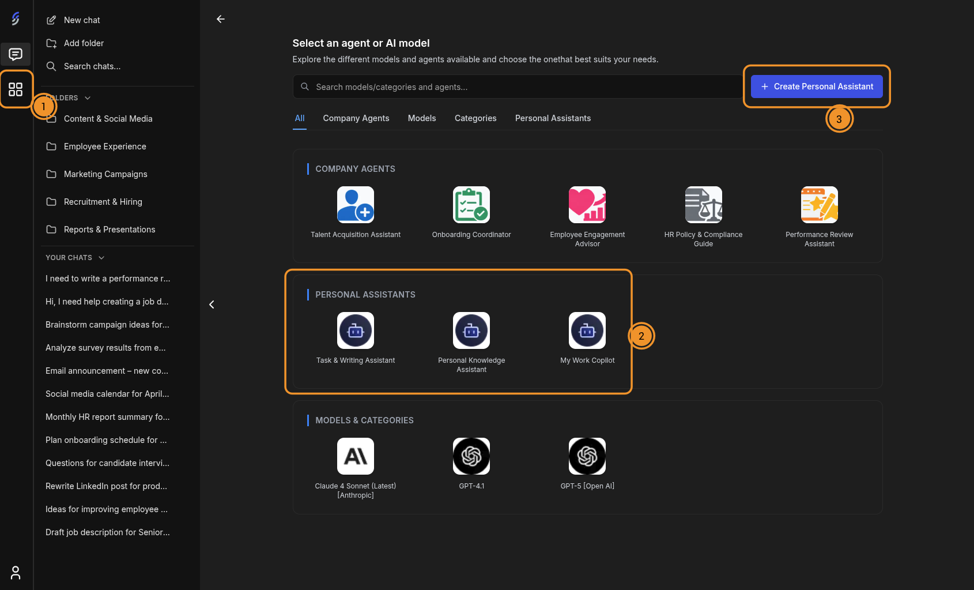Open the Personal Assistants tab
The height and width of the screenshot is (590, 974).
pyautogui.click(x=553, y=118)
